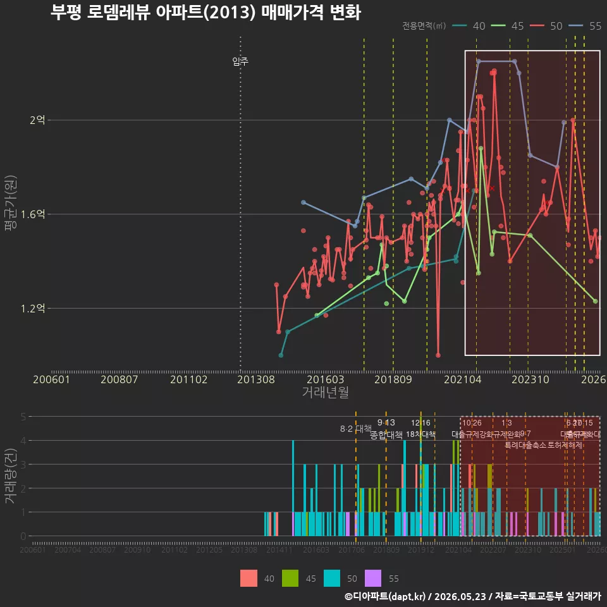Click the 1.6억 y-axis tick label
The image size is (607, 607).
pos(33,214)
